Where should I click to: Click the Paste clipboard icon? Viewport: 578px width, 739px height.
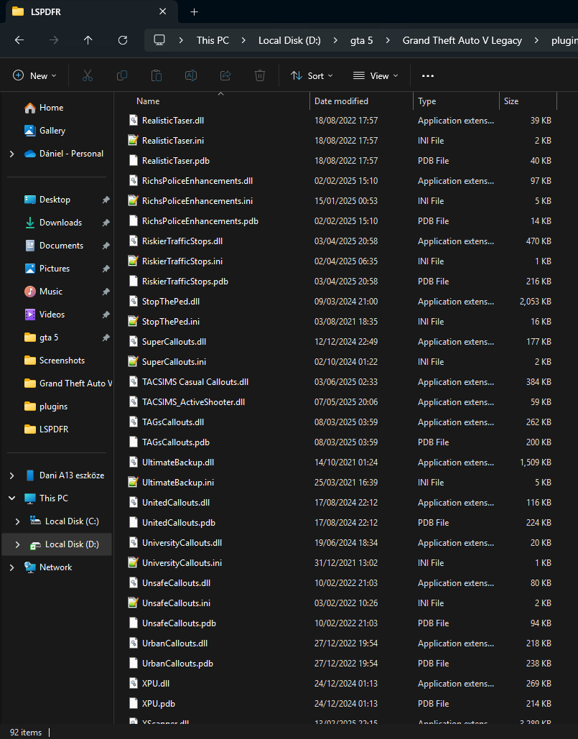coord(157,75)
